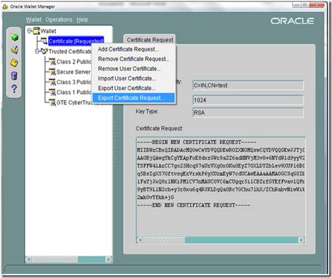The height and width of the screenshot is (278, 332).
Task: Open the Operations menu
Action: 59,20
